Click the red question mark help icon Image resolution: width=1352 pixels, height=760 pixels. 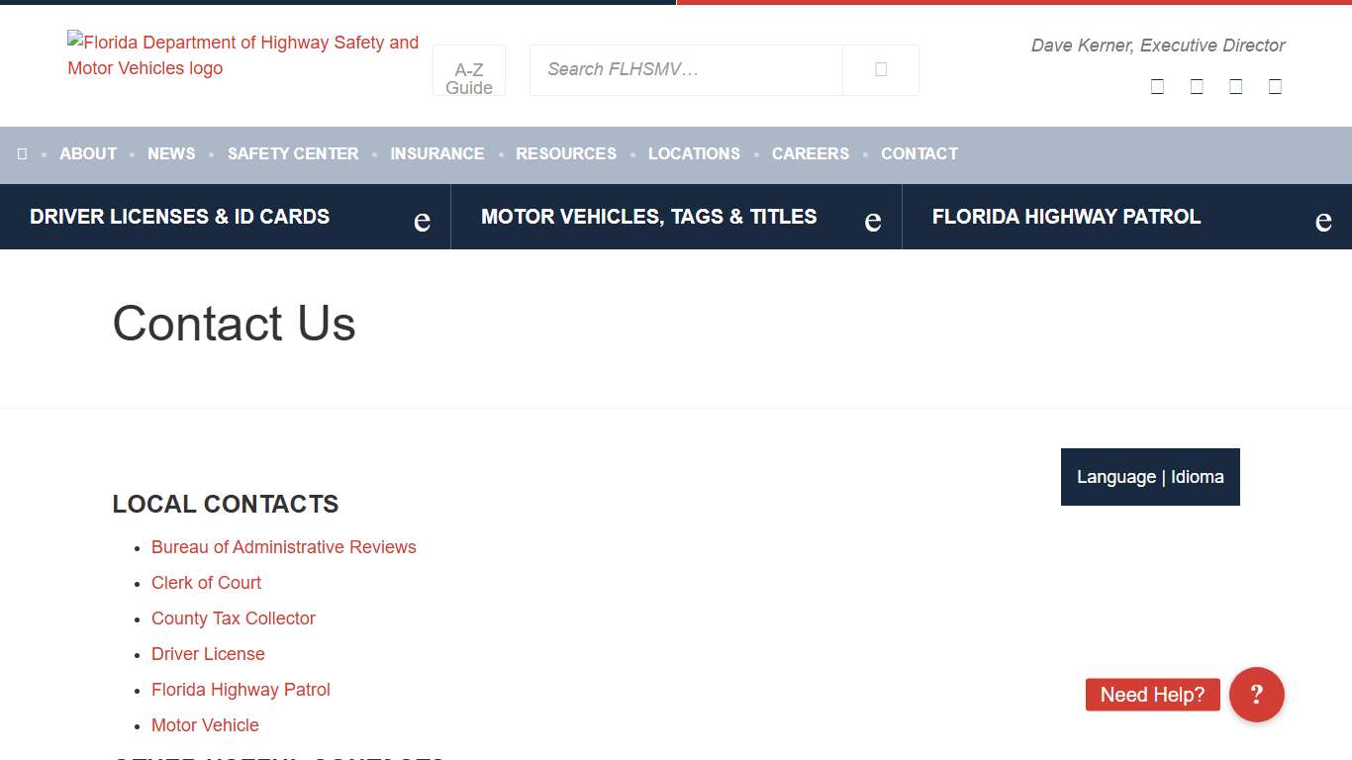click(1256, 694)
